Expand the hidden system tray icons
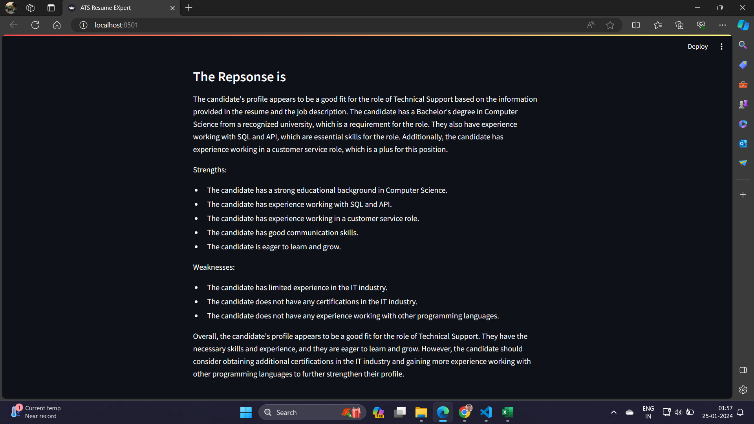Image resolution: width=754 pixels, height=424 pixels. (x=613, y=412)
